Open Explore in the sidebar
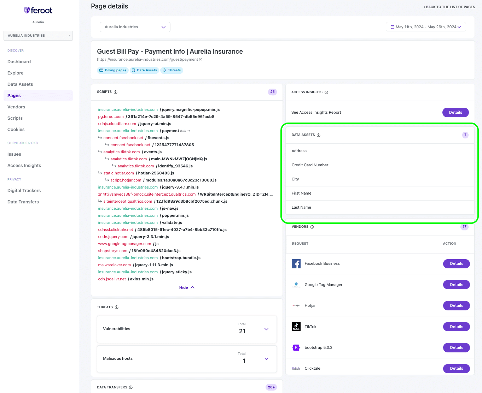Screen dimensions: 482x393 click(16, 73)
